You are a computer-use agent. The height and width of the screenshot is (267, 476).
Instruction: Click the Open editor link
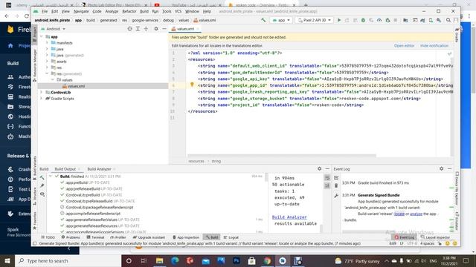[x=404, y=46]
